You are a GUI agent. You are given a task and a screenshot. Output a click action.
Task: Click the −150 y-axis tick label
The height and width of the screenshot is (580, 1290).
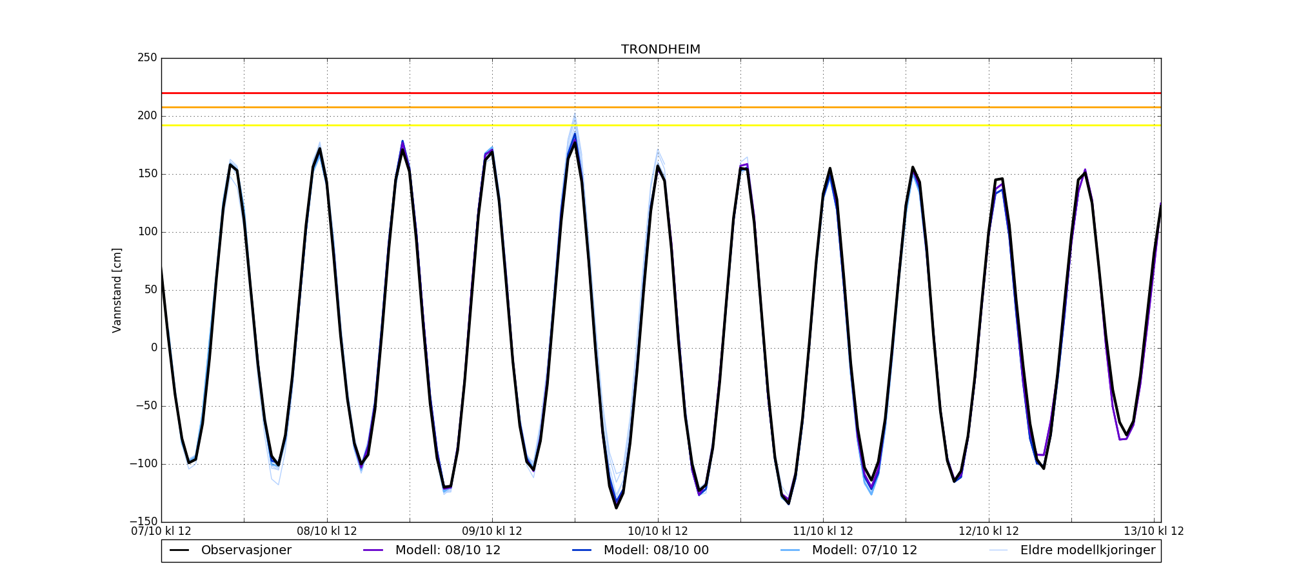pos(143,522)
